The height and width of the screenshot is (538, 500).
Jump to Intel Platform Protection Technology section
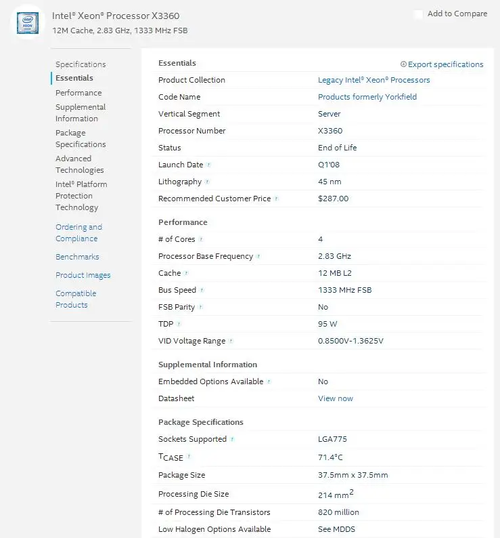(x=81, y=196)
